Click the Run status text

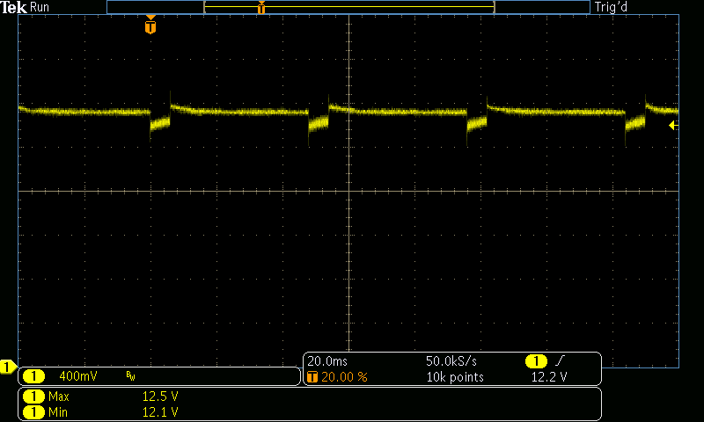click(x=40, y=7)
